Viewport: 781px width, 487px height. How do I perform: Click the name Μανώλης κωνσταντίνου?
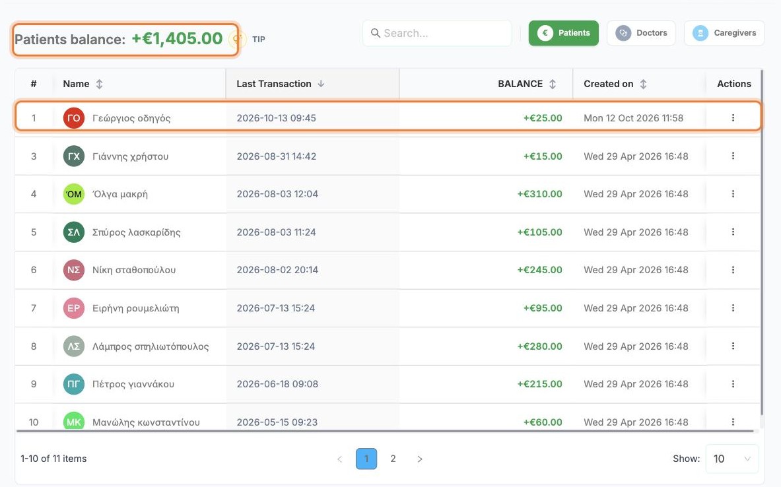146,422
